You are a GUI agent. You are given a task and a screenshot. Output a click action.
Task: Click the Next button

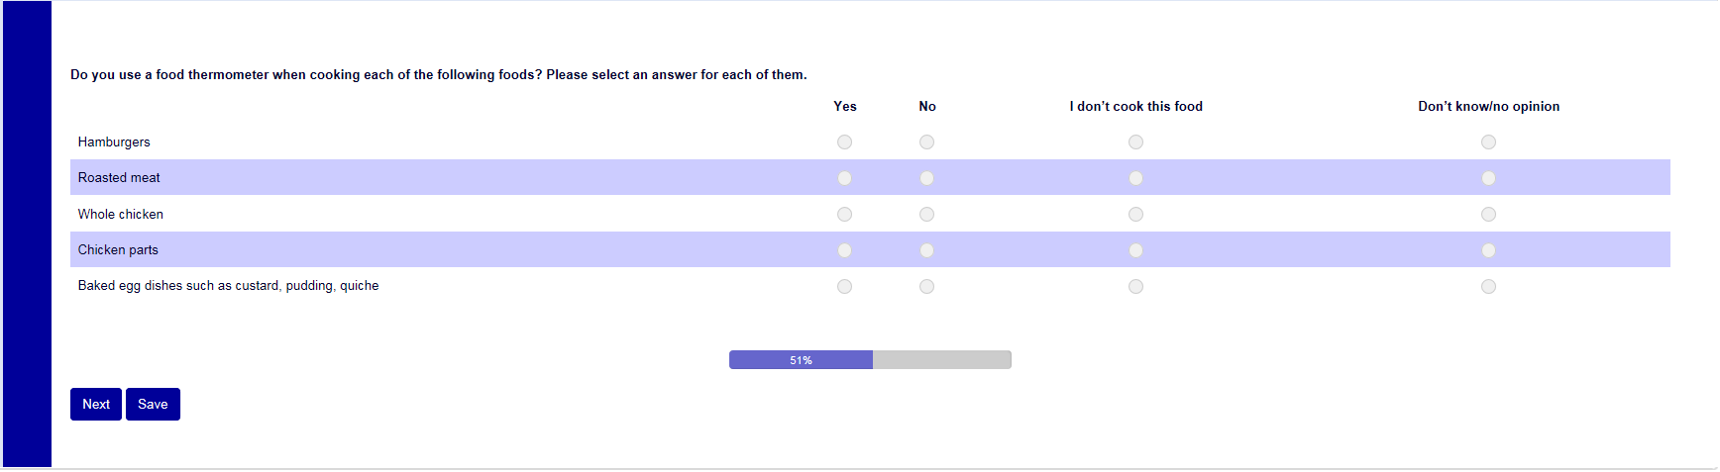pyautogui.click(x=96, y=405)
